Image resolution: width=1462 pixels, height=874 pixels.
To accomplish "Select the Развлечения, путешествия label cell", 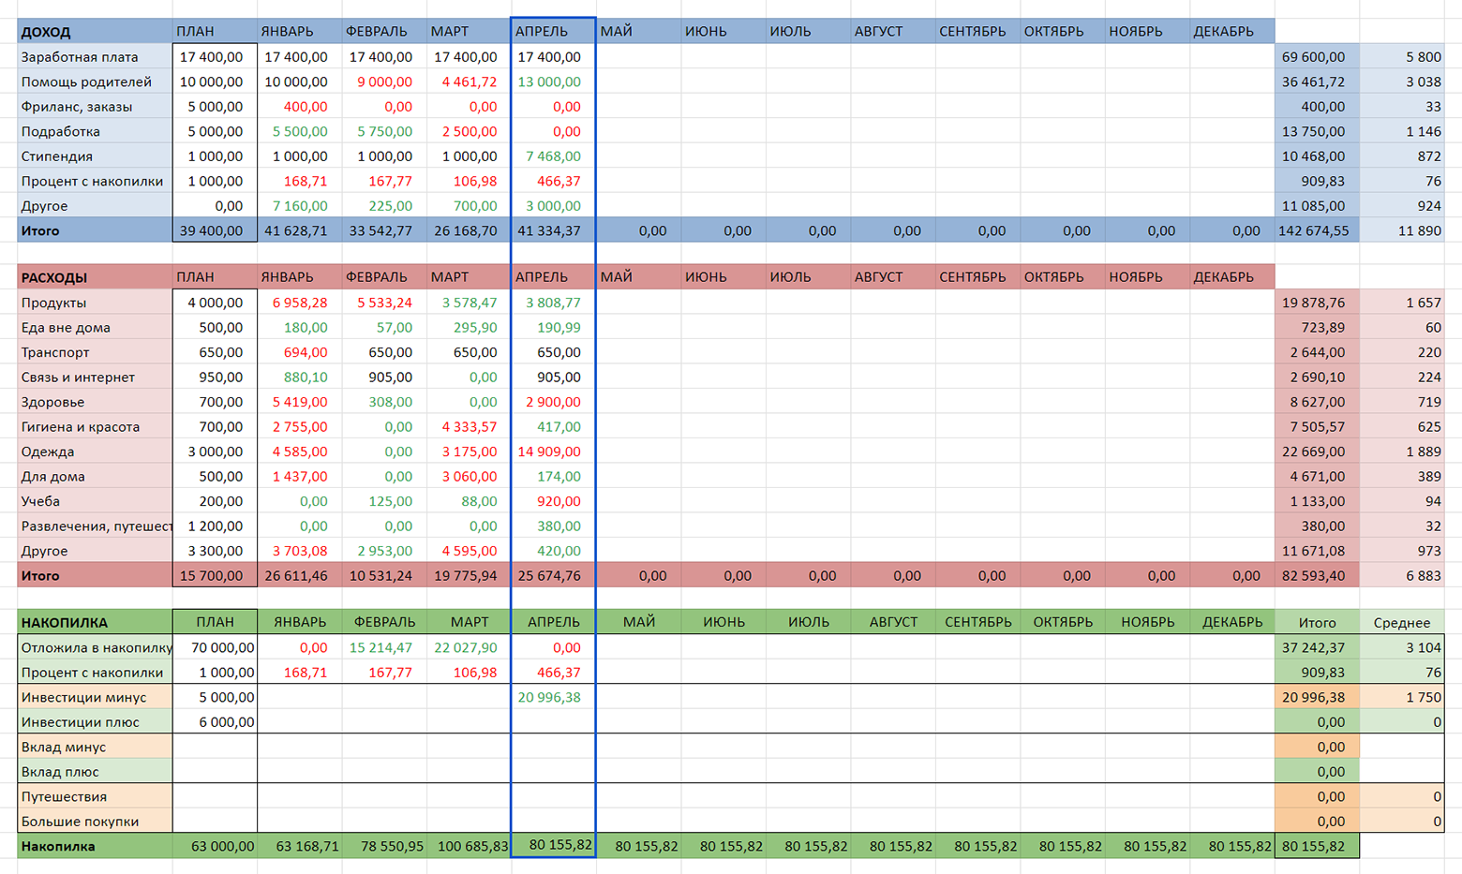I will pyautogui.click(x=95, y=526).
